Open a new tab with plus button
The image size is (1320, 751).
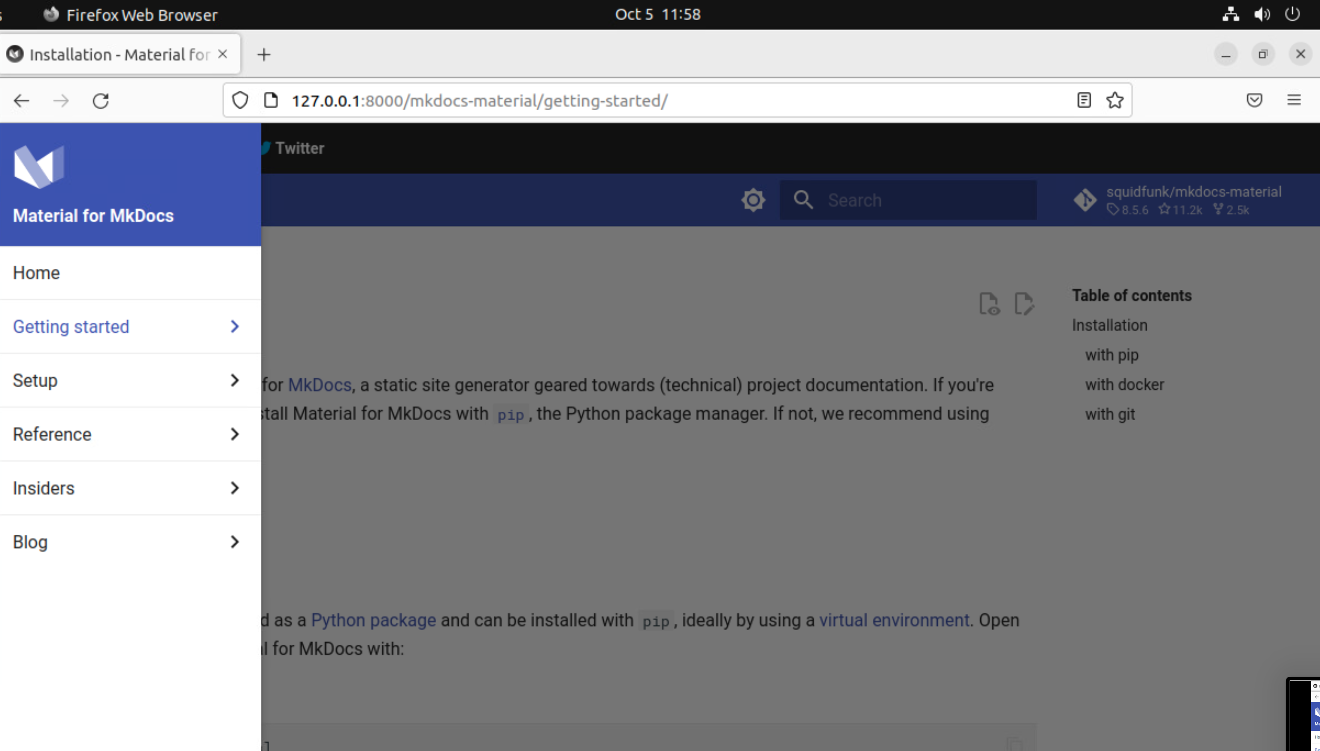tap(263, 54)
